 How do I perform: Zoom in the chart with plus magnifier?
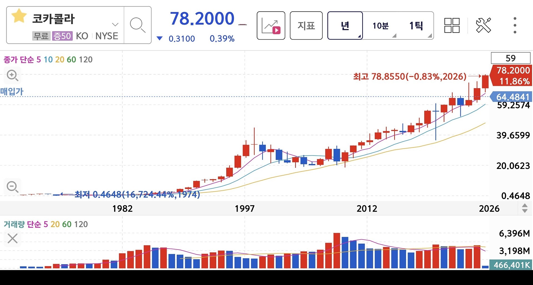(12, 75)
